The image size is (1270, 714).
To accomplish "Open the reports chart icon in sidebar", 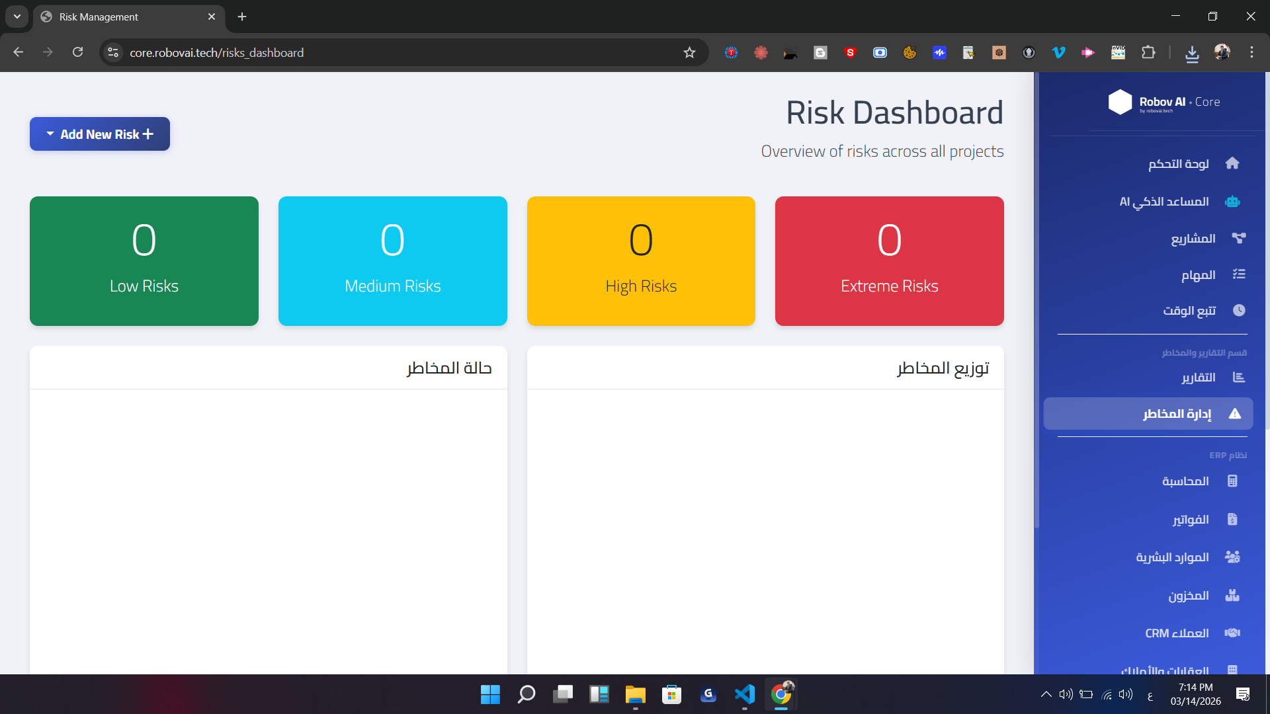I will [1238, 377].
